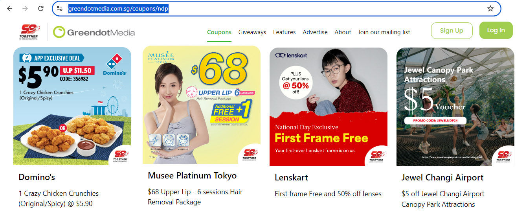Bookmark this page with the star icon
The width and height of the screenshot is (525, 217).
pyautogui.click(x=490, y=8)
